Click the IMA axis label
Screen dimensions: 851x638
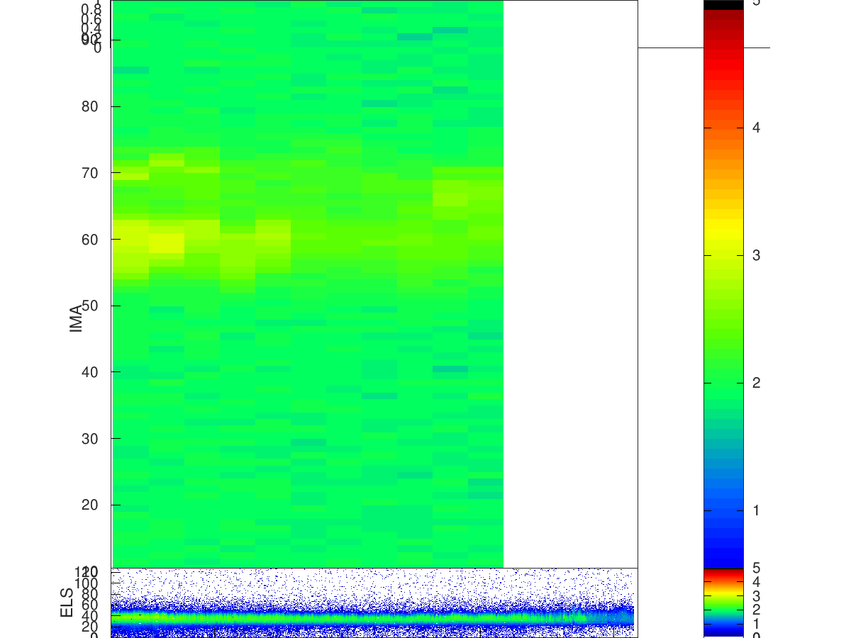tap(76, 318)
